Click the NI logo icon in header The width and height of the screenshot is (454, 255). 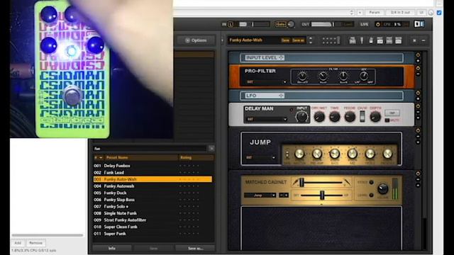pos(419,24)
